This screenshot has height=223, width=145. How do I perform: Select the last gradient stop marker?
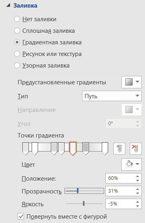pos(105,149)
